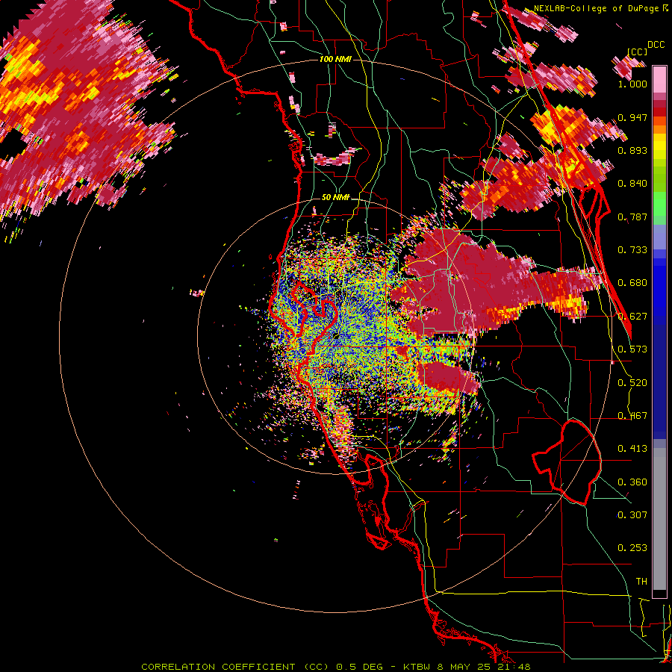672x672 pixels.
Task: Click the 0.307 scale value
Action: (632, 515)
